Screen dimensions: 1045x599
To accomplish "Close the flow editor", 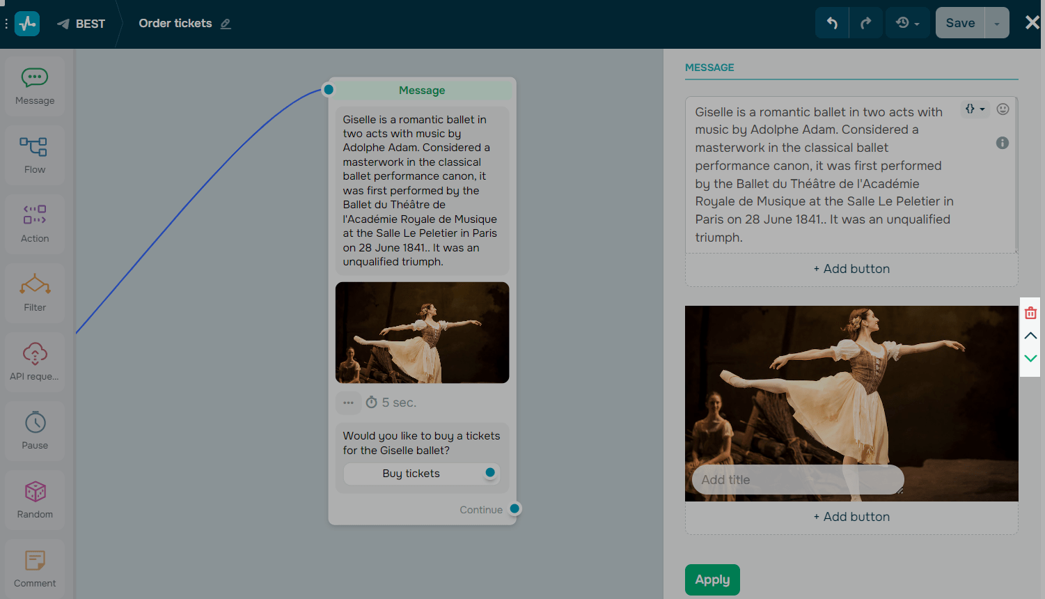I will click(x=1032, y=22).
